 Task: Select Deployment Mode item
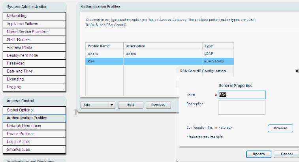coord(34,55)
